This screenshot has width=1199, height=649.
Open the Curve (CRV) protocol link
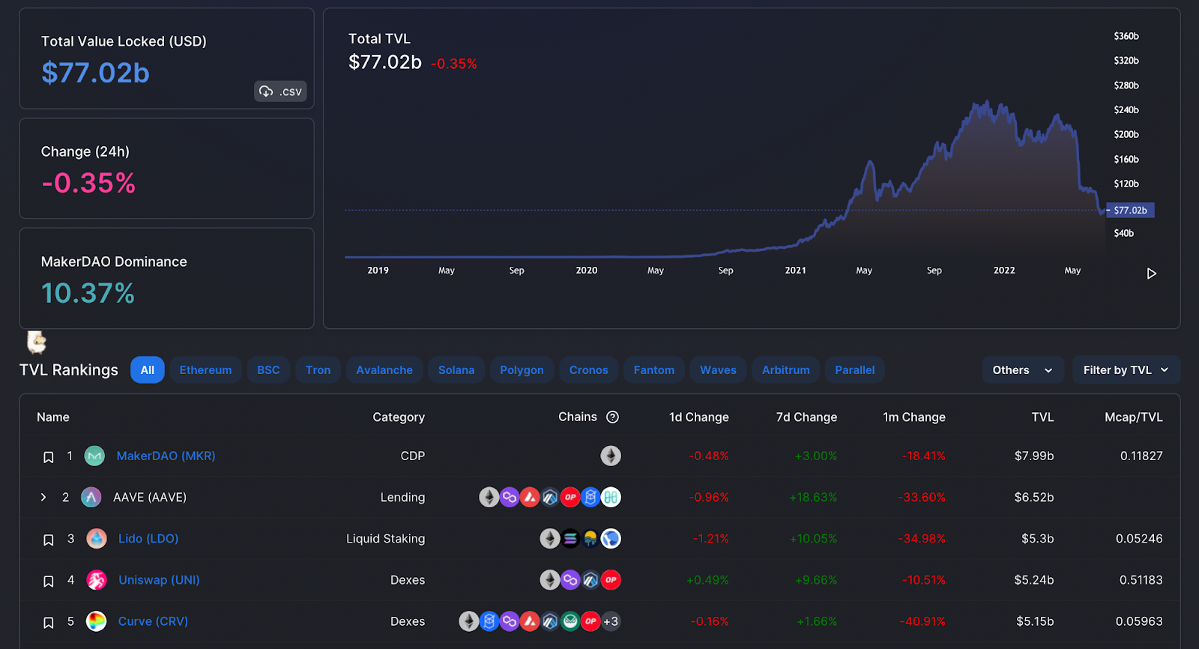(x=153, y=621)
